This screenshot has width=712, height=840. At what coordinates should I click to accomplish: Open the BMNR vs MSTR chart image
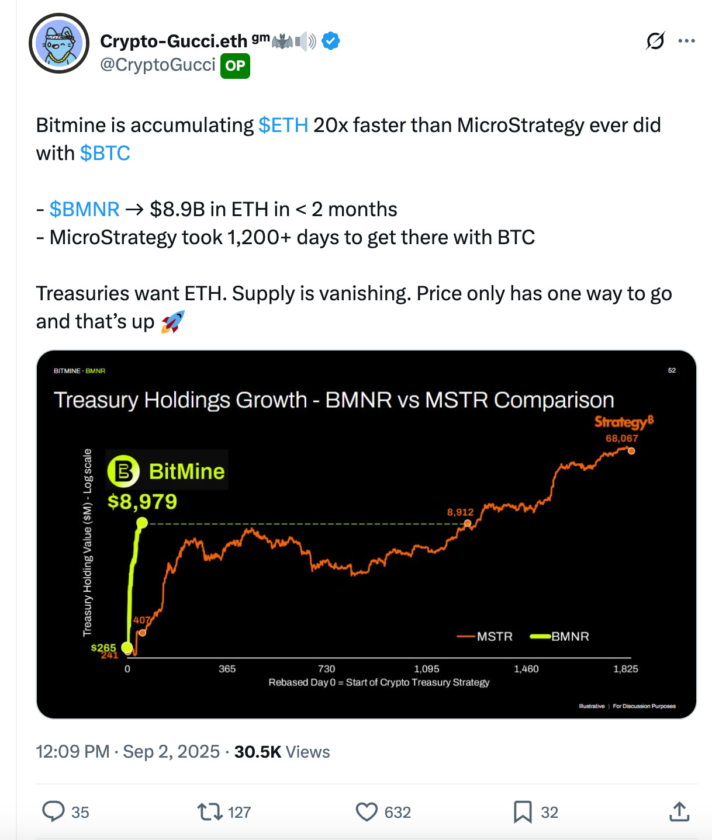(367, 534)
